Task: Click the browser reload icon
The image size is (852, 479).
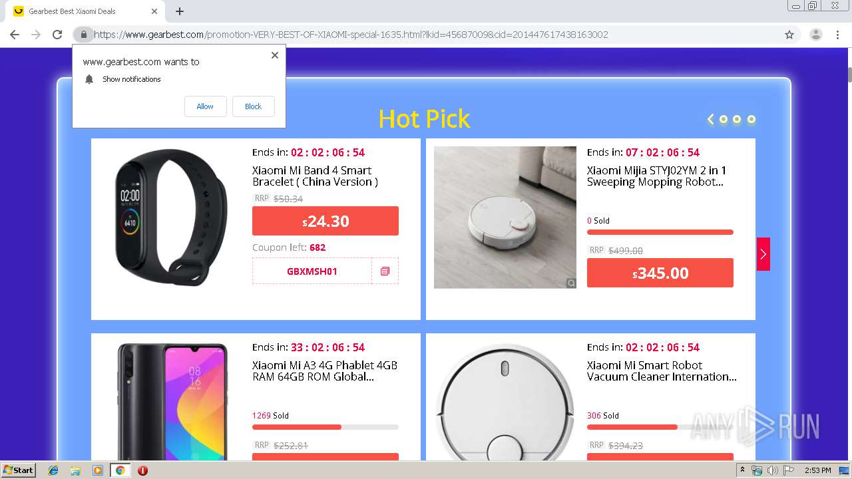Action: [57, 35]
